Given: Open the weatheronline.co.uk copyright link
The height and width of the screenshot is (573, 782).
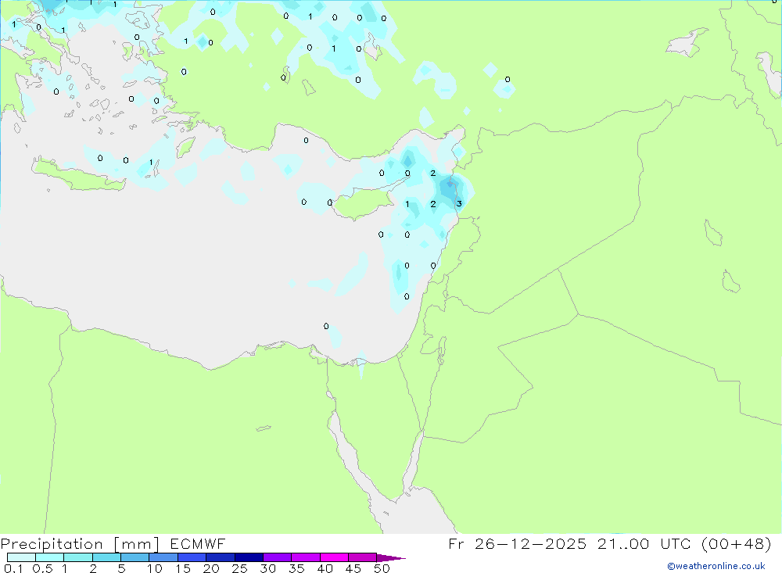Looking at the screenshot, I should [x=716, y=566].
